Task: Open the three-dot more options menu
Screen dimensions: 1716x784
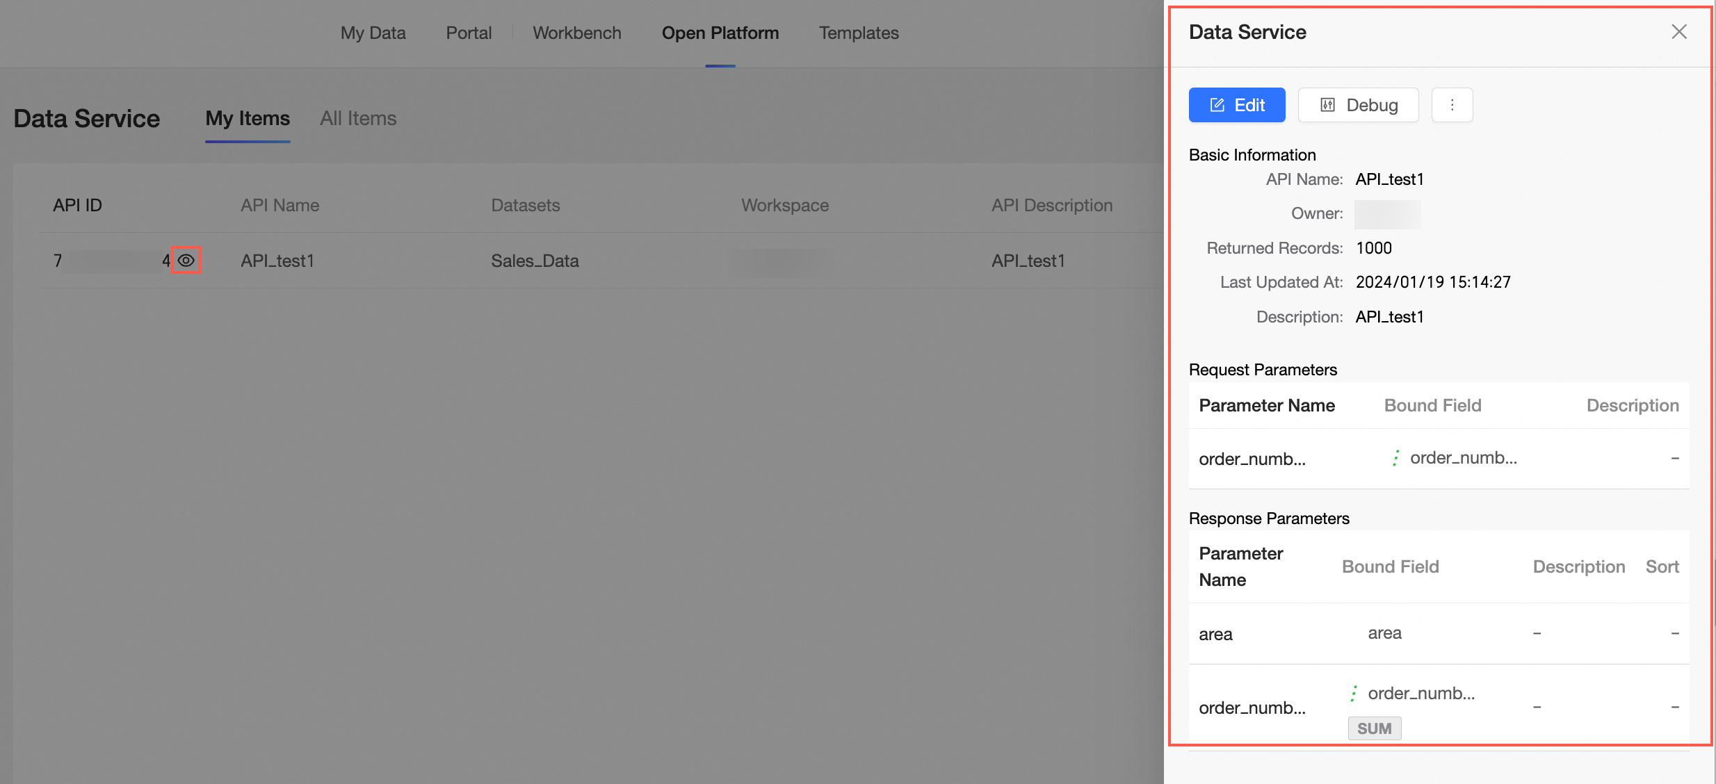Action: point(1452,105)
